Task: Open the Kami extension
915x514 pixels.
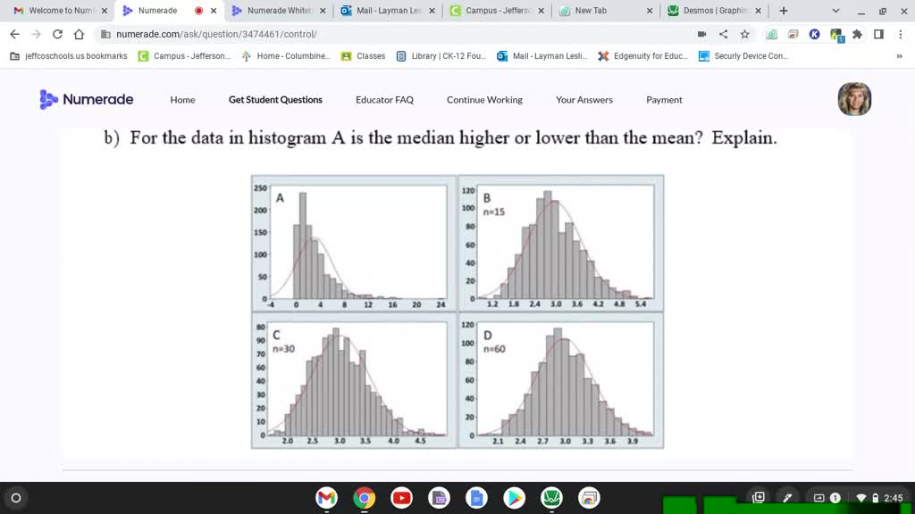Action: point(814,34)
